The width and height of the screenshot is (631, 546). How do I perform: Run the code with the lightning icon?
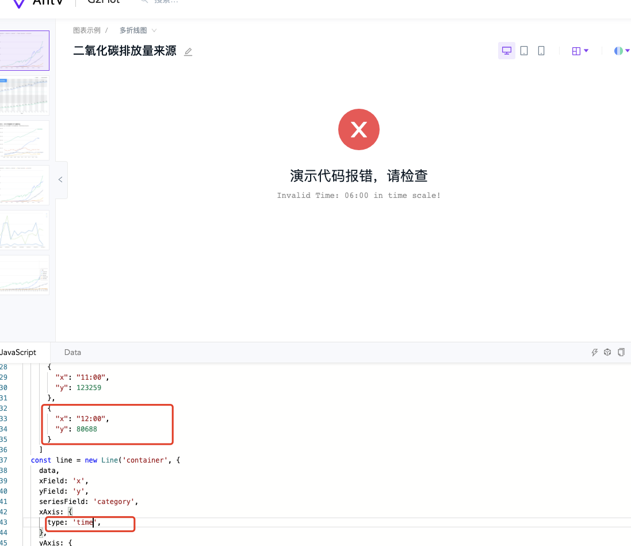[595, 352]
